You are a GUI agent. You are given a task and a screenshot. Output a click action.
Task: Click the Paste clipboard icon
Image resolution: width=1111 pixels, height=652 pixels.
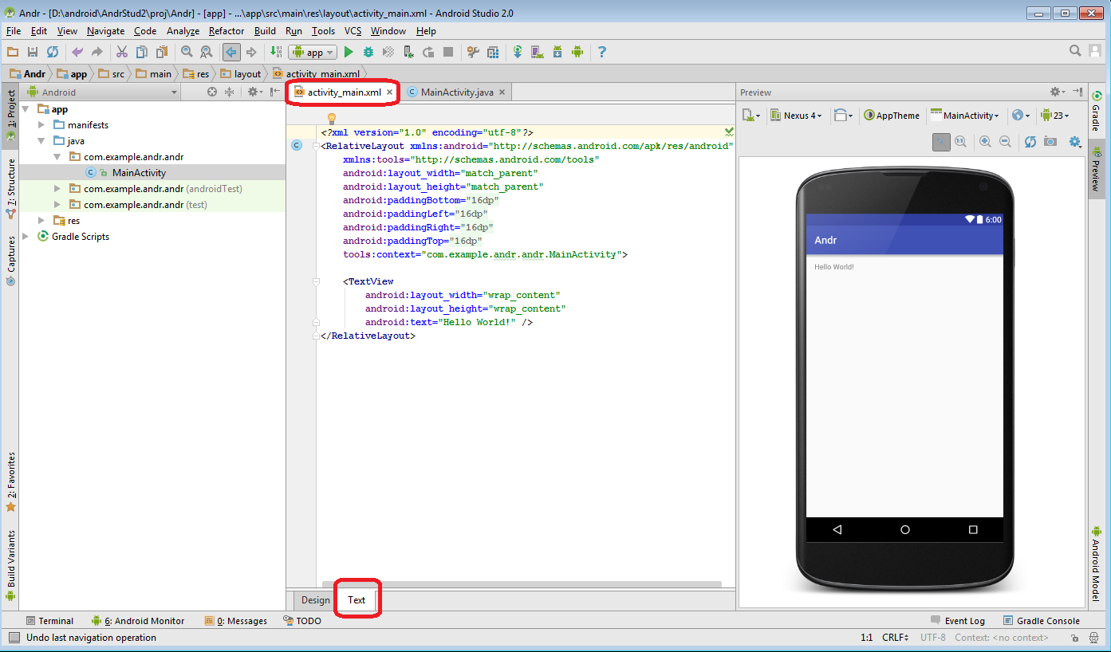click(162, 52)
